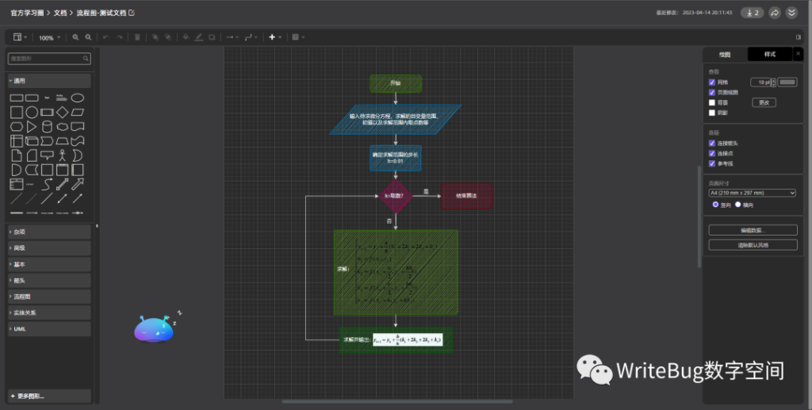Switch to the 样式 tab
812x410 pixels.
pyautogui.click(x=770, y=54)
